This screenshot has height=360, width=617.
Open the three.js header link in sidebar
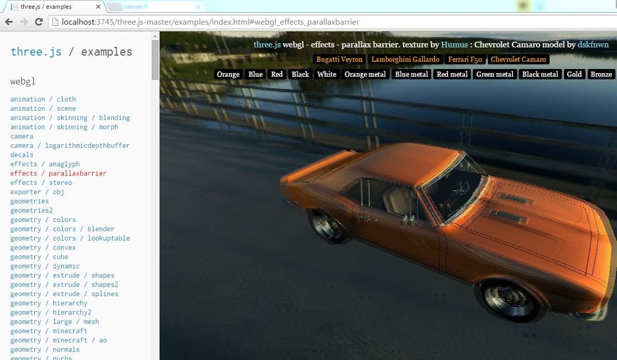(x=36, y=52)
